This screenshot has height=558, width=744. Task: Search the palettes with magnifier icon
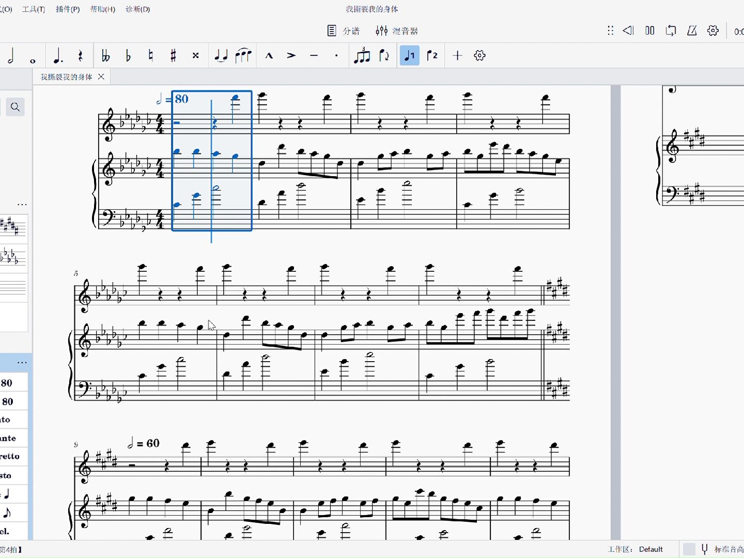coord(16,107)
